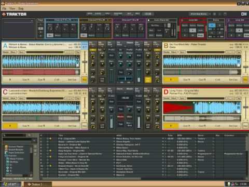Click the play button on Deck D
Image resolution: width=249 pixels, height=187 pixels.
click(171, 126)
